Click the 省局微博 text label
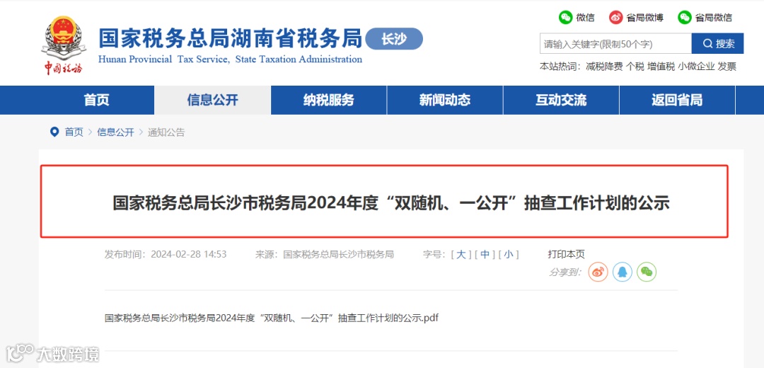 (644, 18)
